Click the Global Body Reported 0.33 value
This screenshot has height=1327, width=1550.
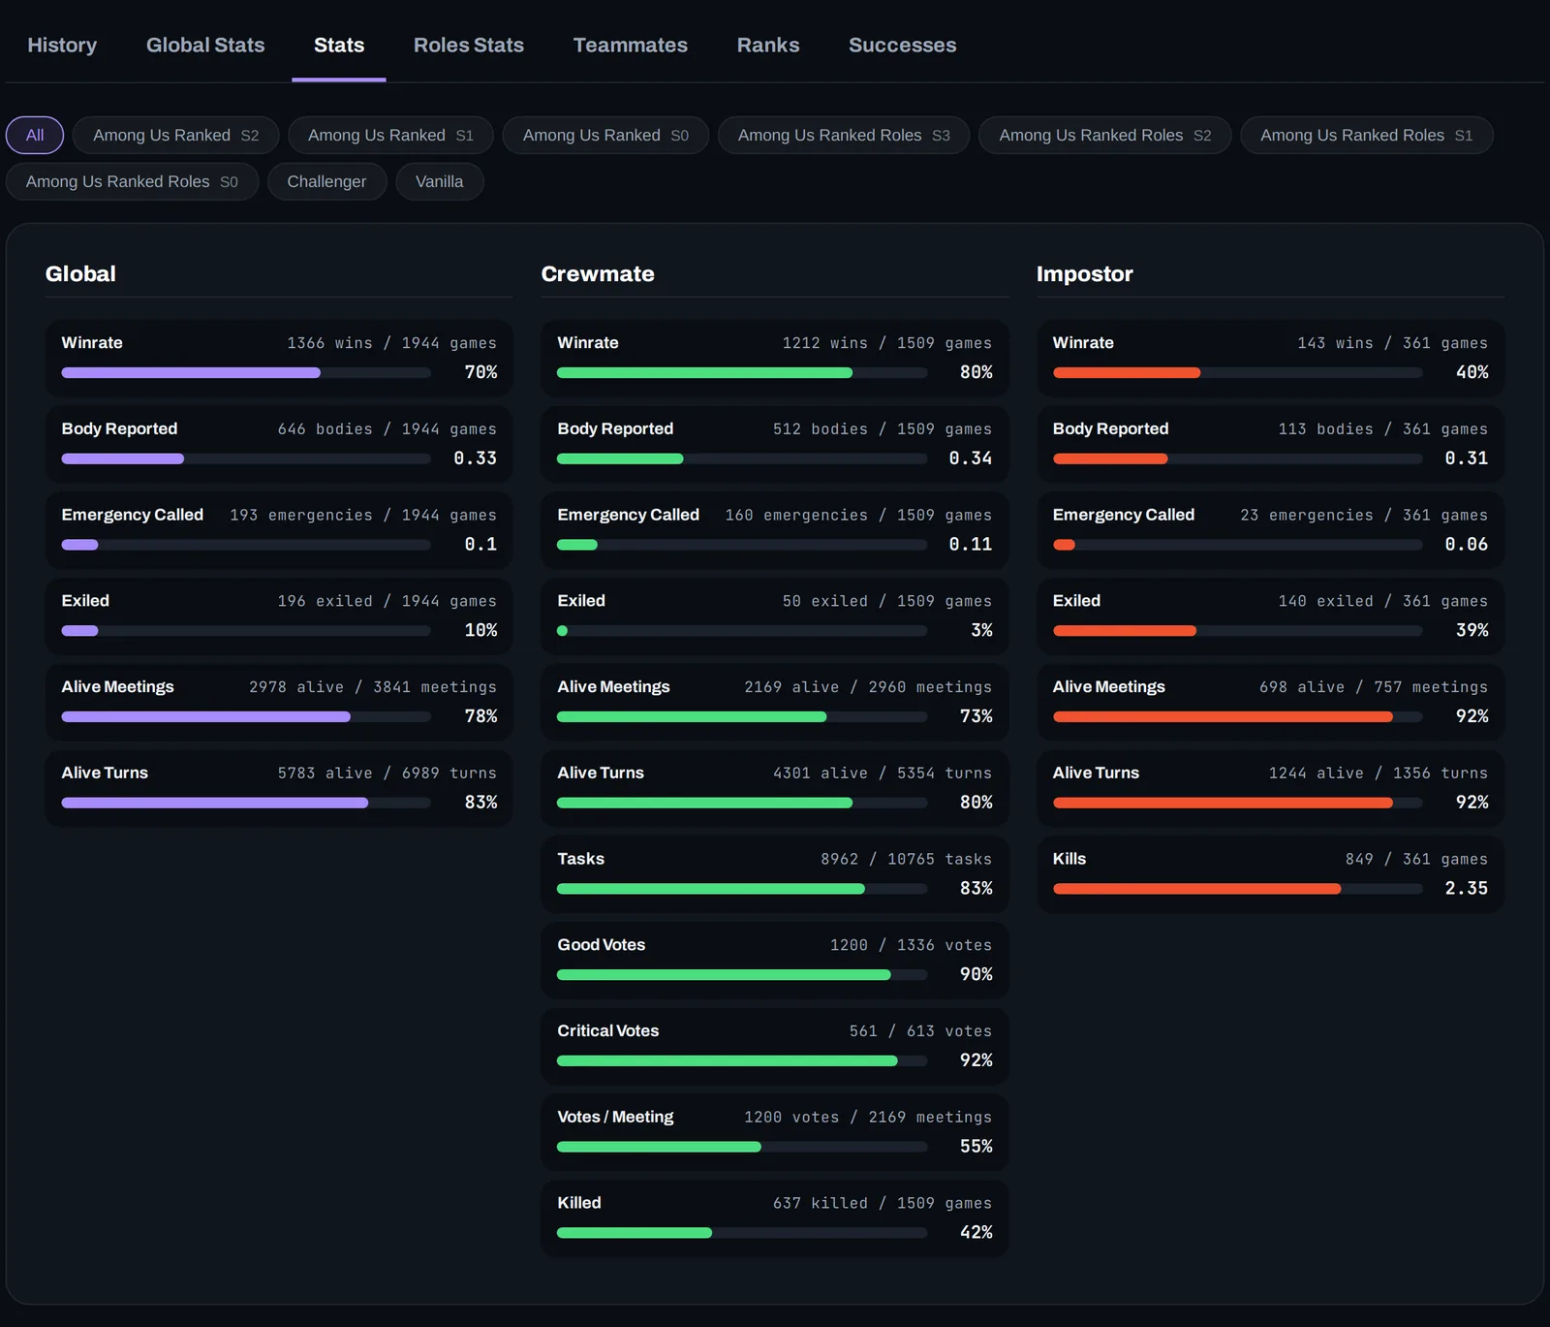[x=475, y=458]
